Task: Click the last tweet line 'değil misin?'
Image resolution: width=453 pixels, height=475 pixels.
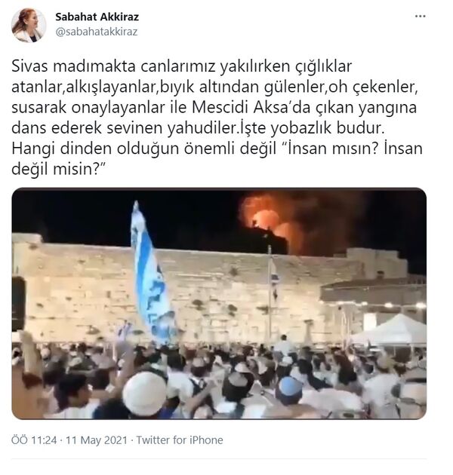Action: [x=58, y=169]
